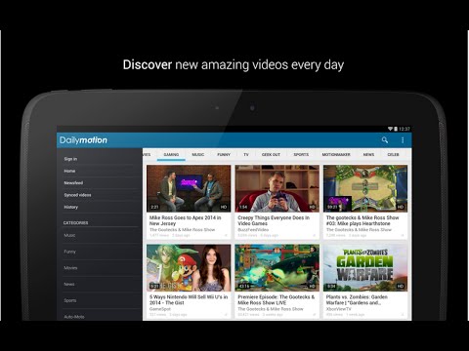Tap the Wi-Fi status bar icon
The height and width of the screenshot is (351, 469).
point(390,129)
